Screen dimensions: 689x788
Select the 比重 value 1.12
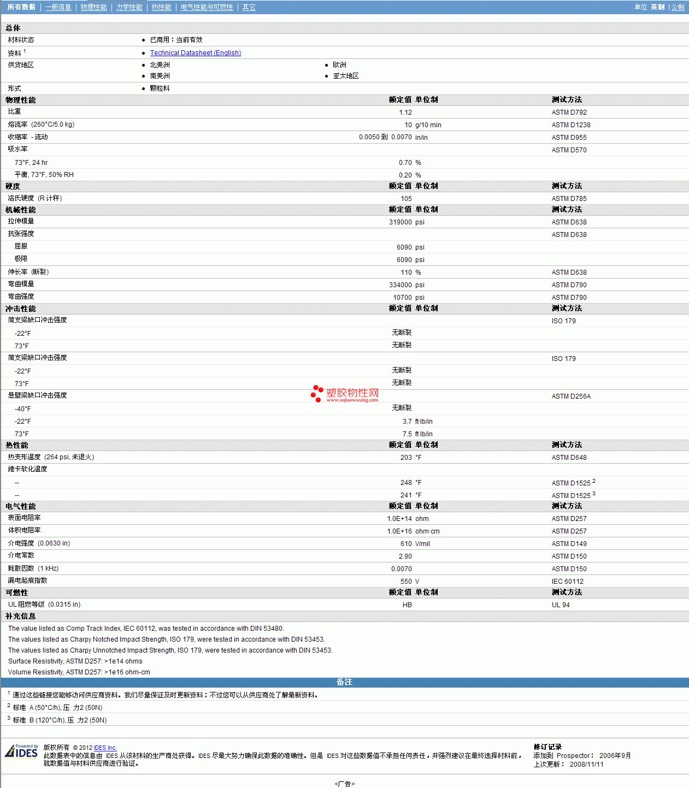click(x=405, y=112)
